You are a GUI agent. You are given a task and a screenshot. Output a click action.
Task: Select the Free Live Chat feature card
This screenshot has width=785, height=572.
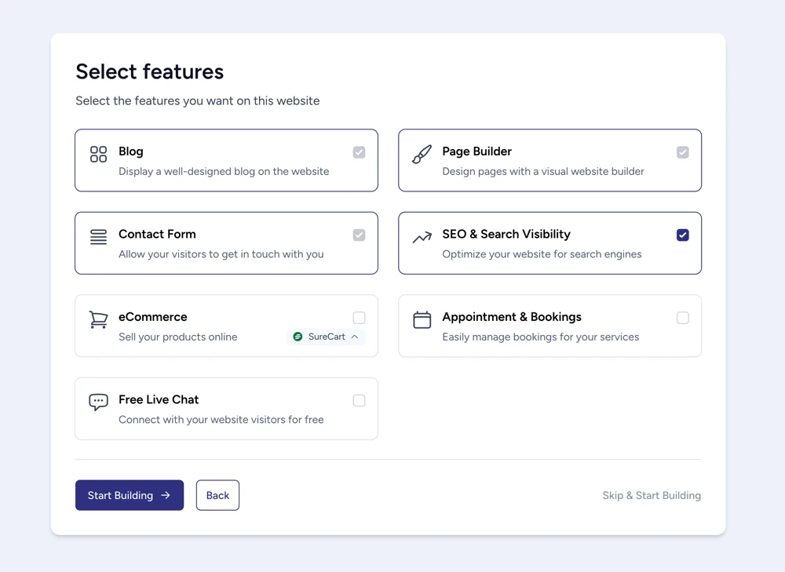226,408
